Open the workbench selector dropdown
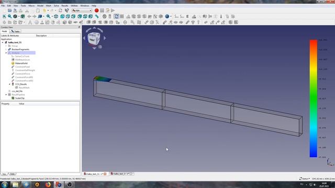This screenshot has width=335, height=188. click(x=82, y=10)
